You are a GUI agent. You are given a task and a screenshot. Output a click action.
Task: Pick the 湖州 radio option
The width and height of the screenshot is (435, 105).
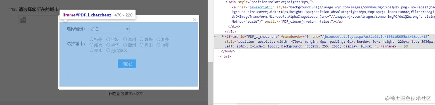coord(158,39)
